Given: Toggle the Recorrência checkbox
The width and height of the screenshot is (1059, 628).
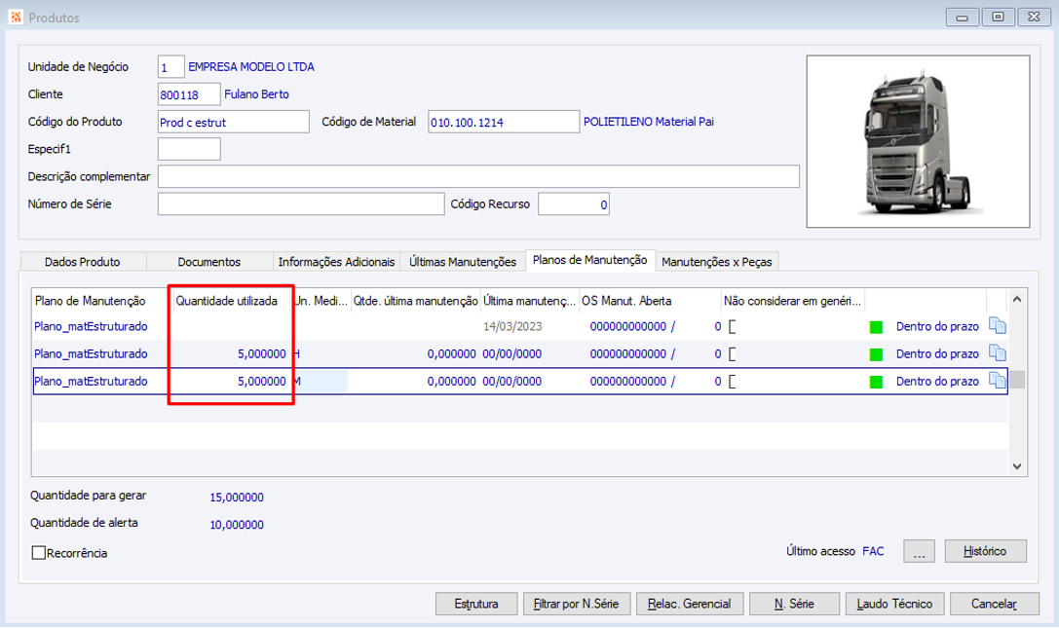Looking at the screenshot, I should coord(39,553).
